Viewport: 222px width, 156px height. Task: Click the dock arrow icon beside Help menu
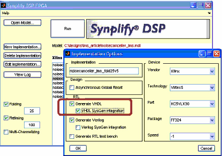pos(209,13)
